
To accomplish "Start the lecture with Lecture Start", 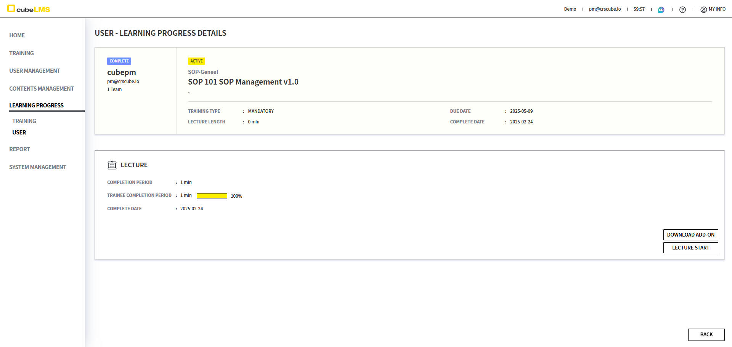I will pos(690,248).
